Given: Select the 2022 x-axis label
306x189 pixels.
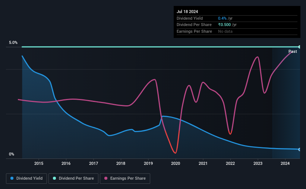Looking at the screenshot, I should click(x=230, y=163).
